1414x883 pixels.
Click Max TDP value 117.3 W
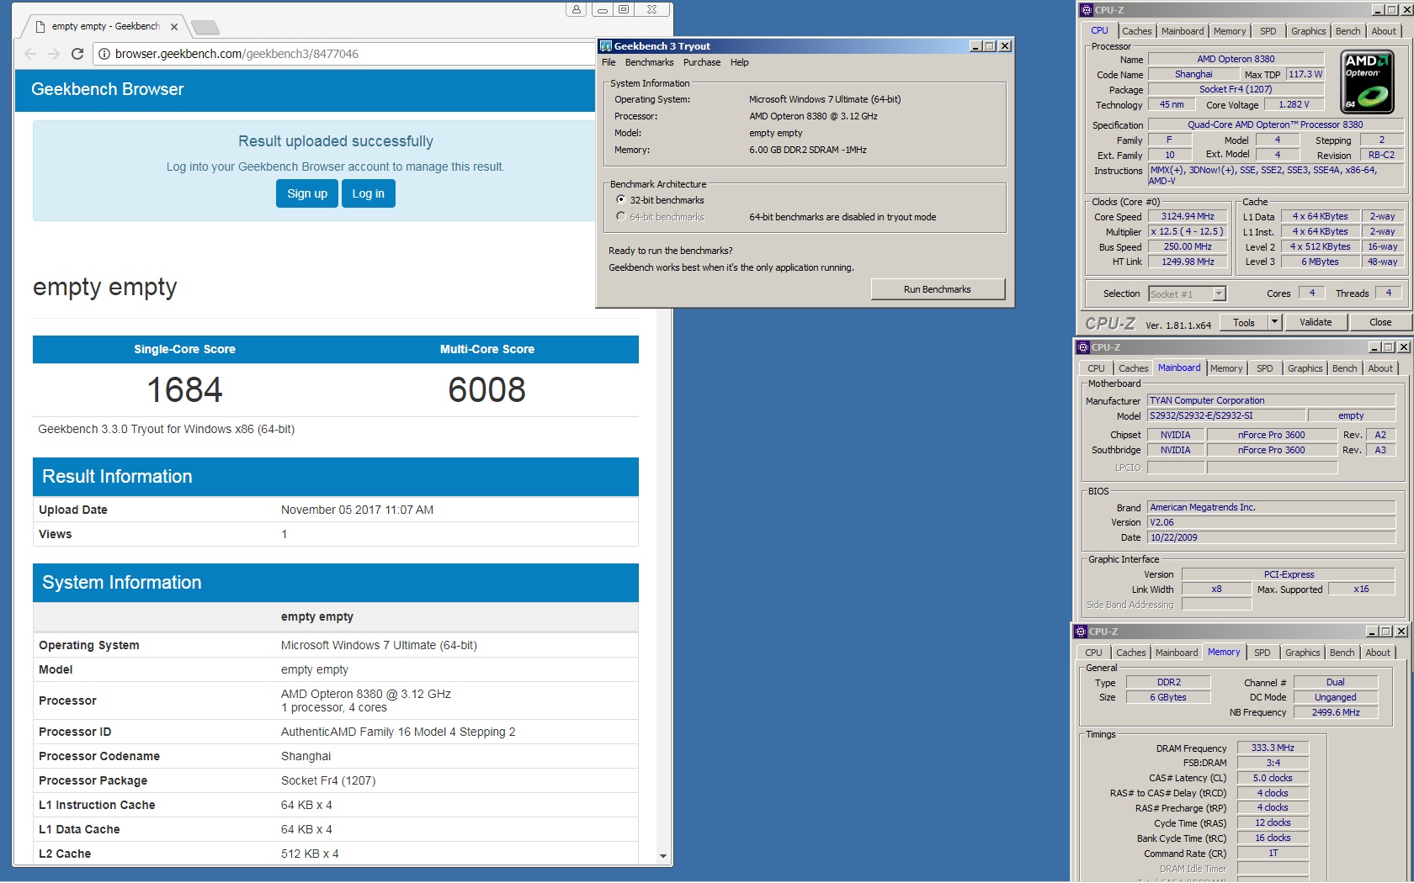pos(1305,74)
